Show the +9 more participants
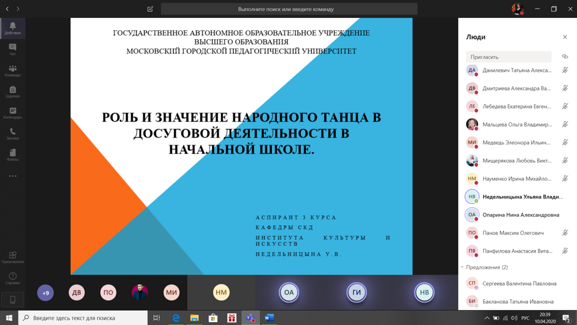Screen dimensions: 577x325 [x=45, y=292]
